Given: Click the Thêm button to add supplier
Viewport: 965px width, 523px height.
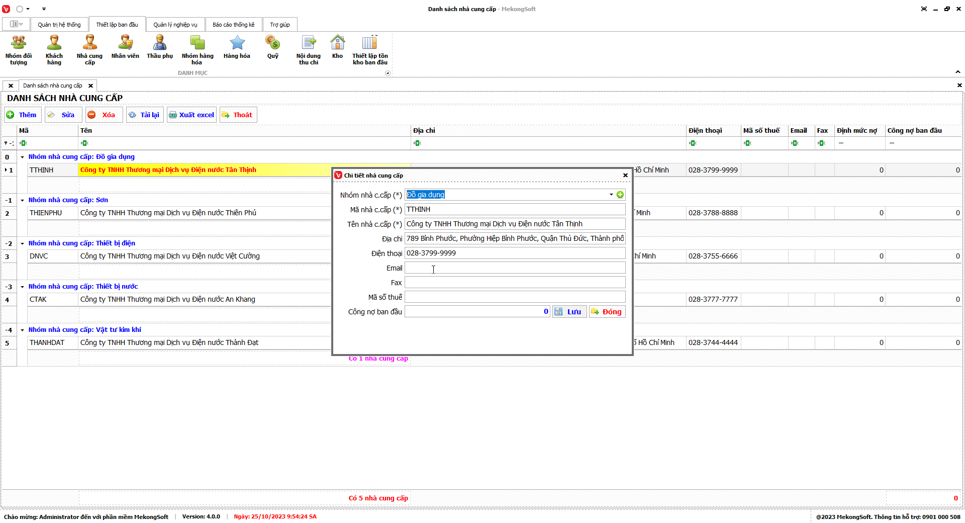Looking at the screenshot, I should [x=23, y=115].
